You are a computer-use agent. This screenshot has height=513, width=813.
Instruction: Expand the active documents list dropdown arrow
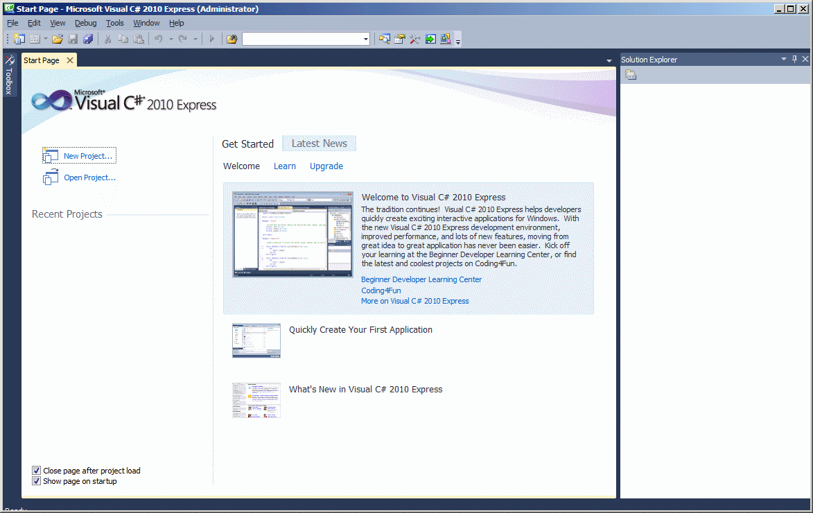click(609, 61)
